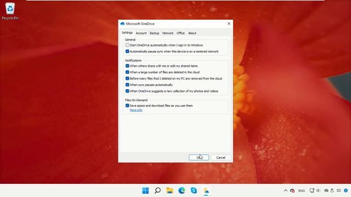Open taskbar Search magnifier
This screenshot has width=351, height=197.
point(157,190)
